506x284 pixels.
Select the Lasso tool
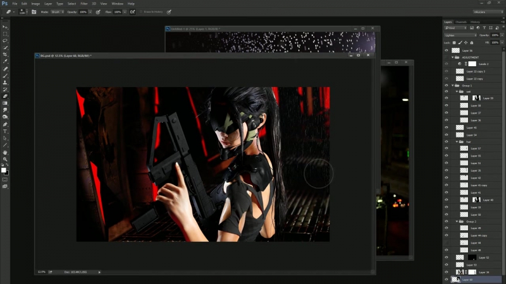click(x=5, y=41)
